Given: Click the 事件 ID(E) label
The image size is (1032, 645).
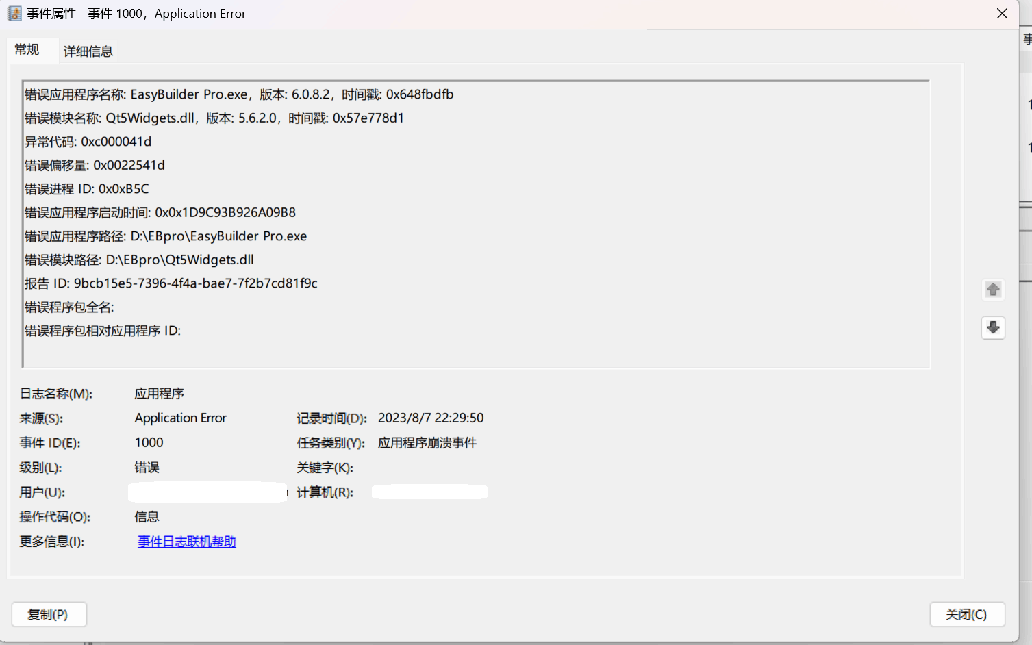Looking at the screenshot, I should [50, 443].
